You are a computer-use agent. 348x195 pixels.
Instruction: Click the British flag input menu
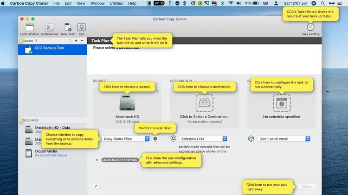click(x=265, y=3)
